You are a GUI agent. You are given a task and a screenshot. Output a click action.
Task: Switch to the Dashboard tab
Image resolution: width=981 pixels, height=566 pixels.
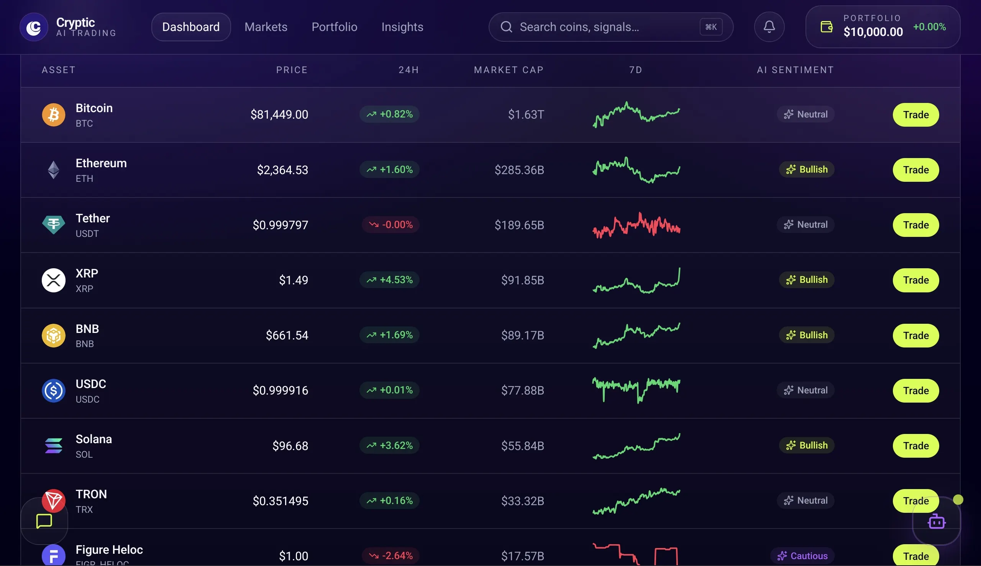pyautogui.click(x=191, y=27)
